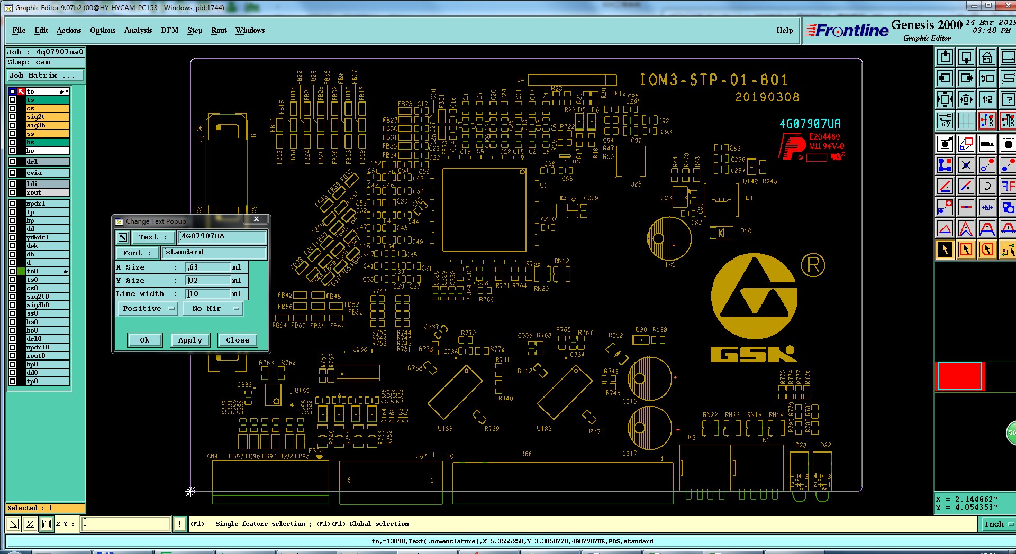Open the wrench and palette settings icon
The image size is (1016, 554).
(945, 121)
